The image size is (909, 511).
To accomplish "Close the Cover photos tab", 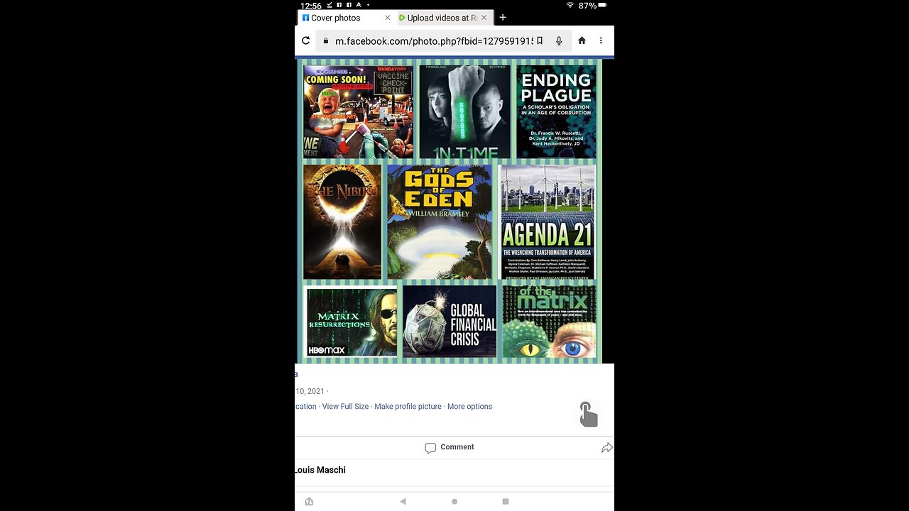I will tap(387, 18).
